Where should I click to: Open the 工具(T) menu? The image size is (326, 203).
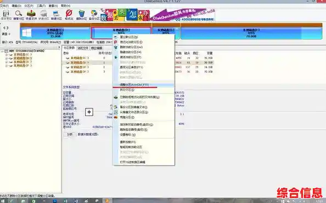41,6
